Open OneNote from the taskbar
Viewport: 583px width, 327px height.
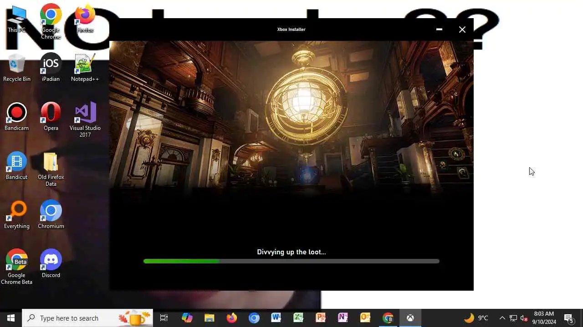pyautogui.click(x=343, y=318)
